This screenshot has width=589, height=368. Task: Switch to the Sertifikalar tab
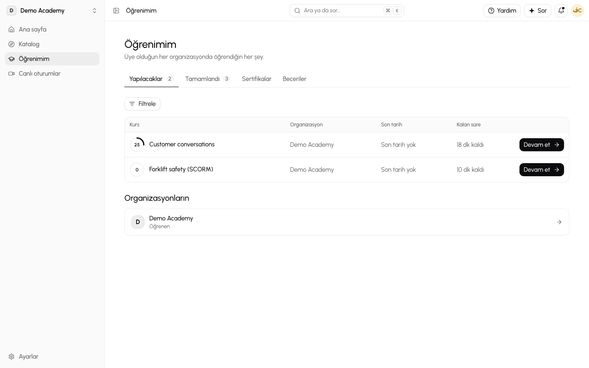tap(256, 79)
